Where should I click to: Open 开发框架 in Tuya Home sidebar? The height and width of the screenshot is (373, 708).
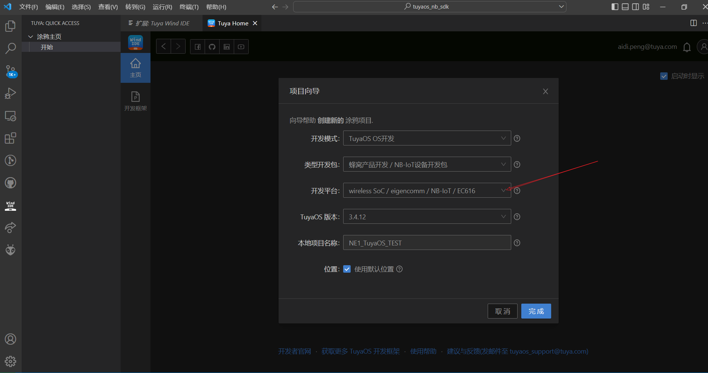click(136, 101)
